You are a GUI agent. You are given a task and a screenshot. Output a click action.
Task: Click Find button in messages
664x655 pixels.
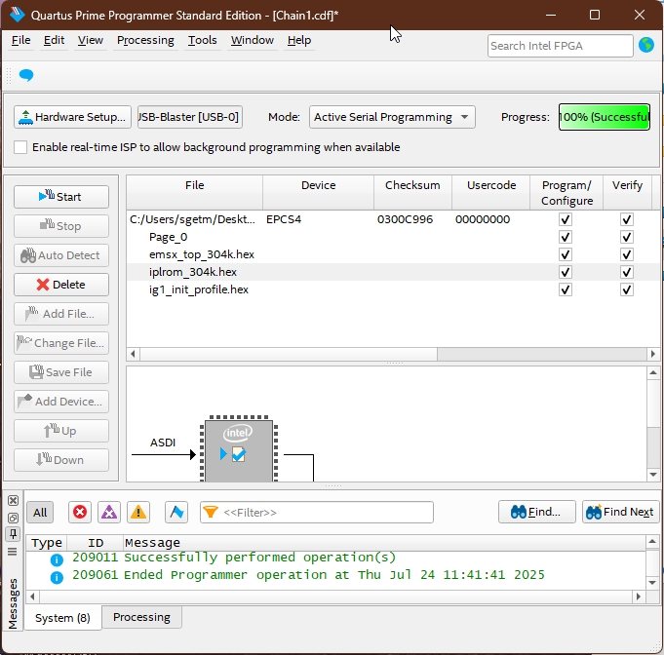[537, 512]
